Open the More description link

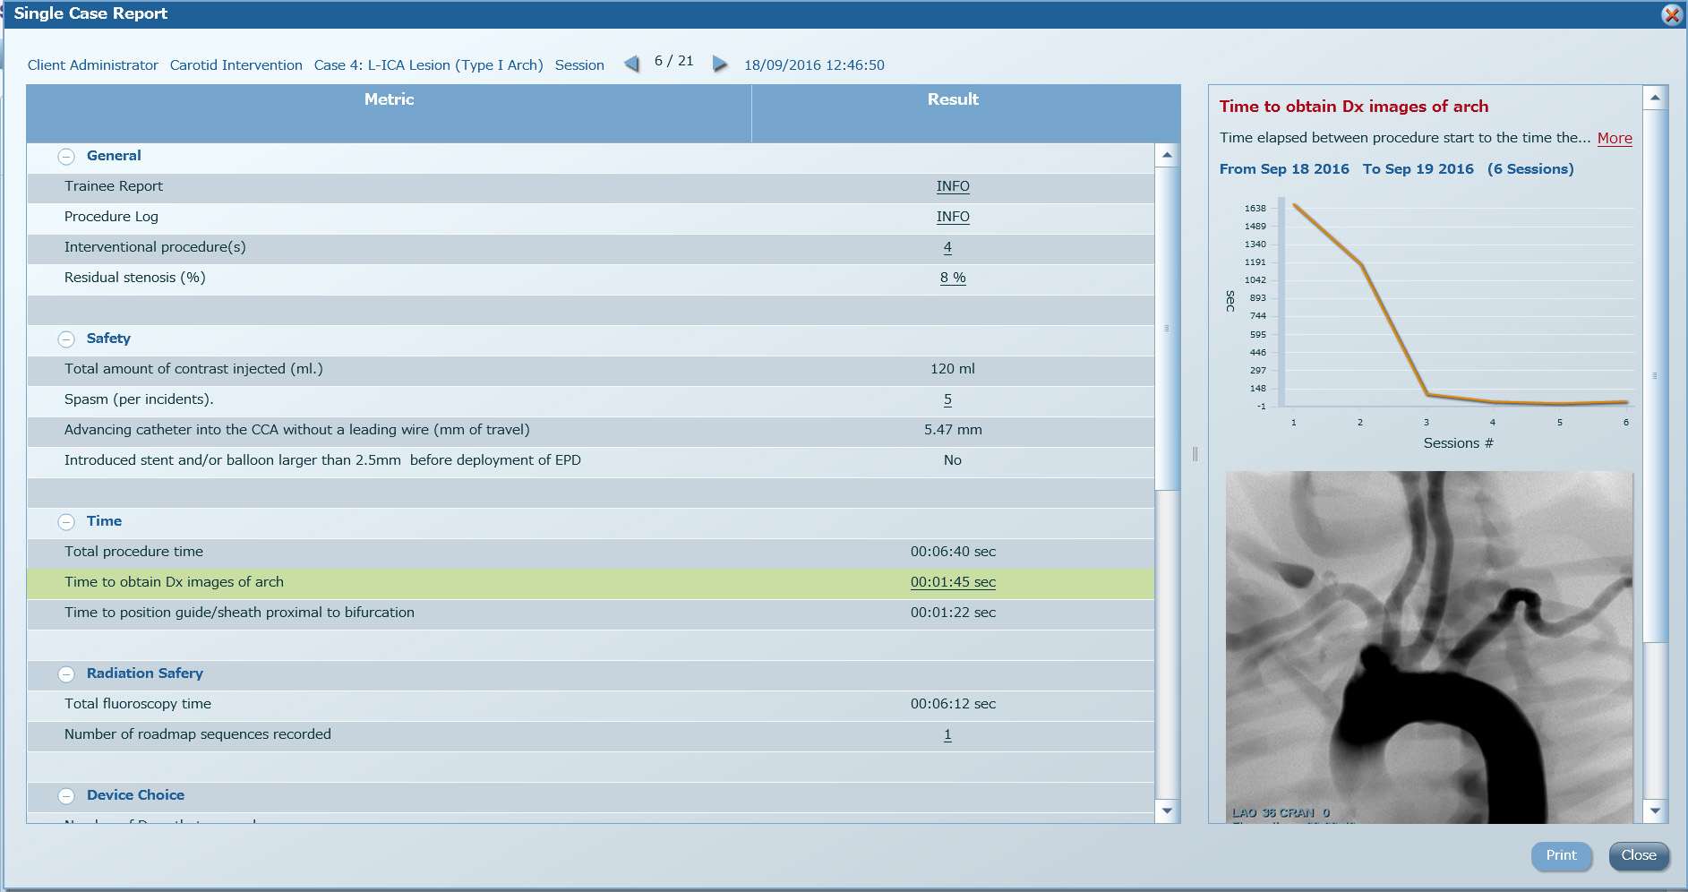1614,138
